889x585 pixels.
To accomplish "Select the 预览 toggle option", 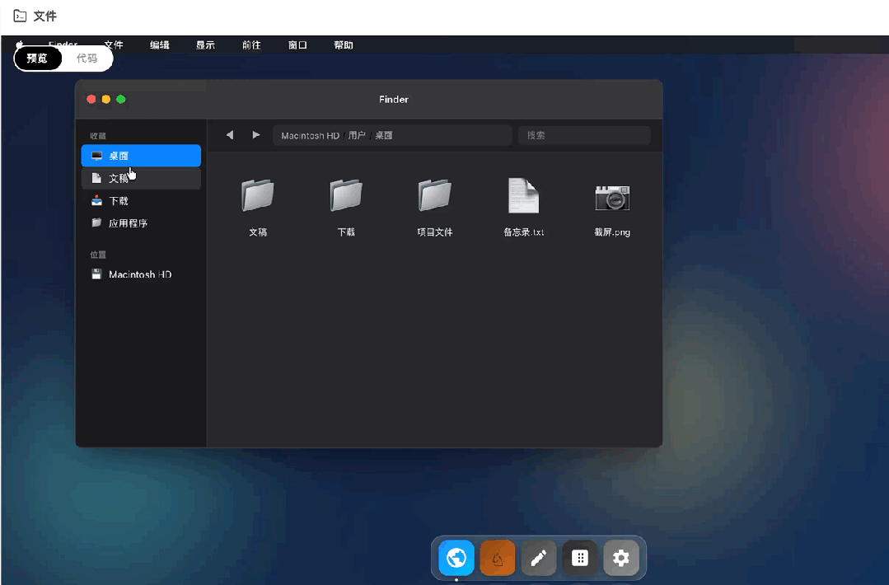I will coord(38,58).
